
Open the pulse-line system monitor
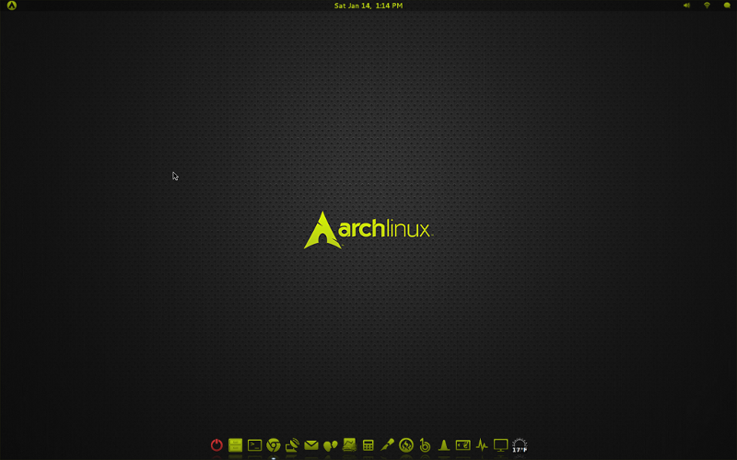[482, 444]
